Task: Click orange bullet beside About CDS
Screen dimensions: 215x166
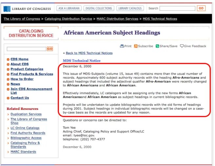Action: click(8, 64)
